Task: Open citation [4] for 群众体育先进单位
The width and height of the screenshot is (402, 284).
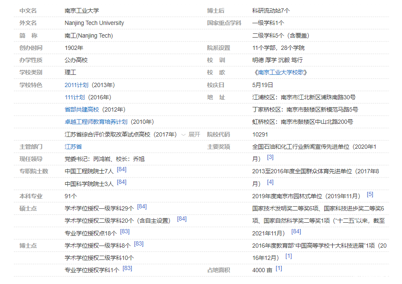Action: (271, 183)
